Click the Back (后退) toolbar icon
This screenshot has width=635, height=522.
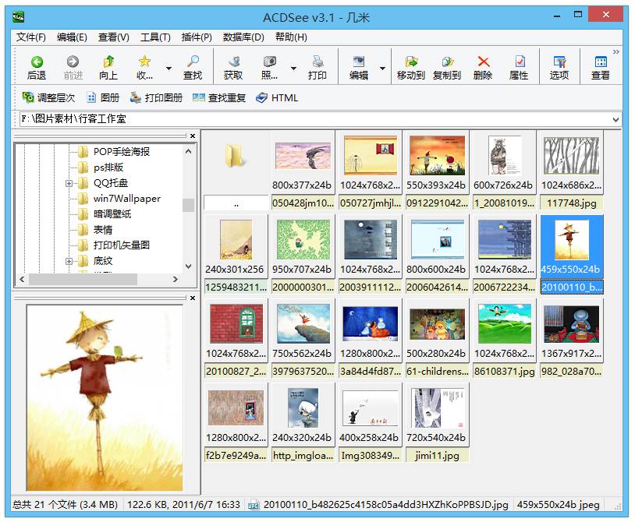(x=37, y=62)
